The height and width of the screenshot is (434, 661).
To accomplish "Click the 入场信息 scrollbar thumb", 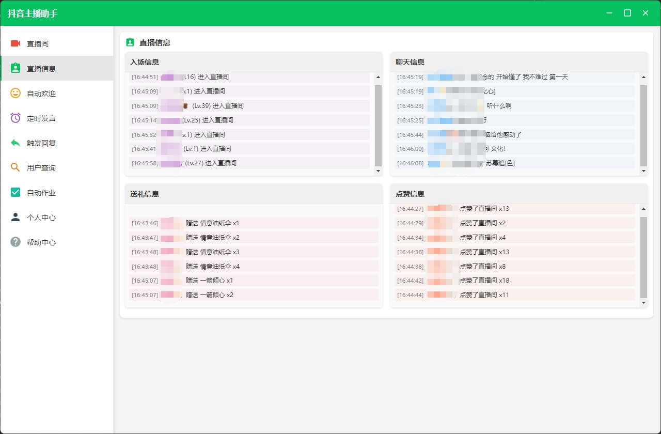I will pos(378,125).
